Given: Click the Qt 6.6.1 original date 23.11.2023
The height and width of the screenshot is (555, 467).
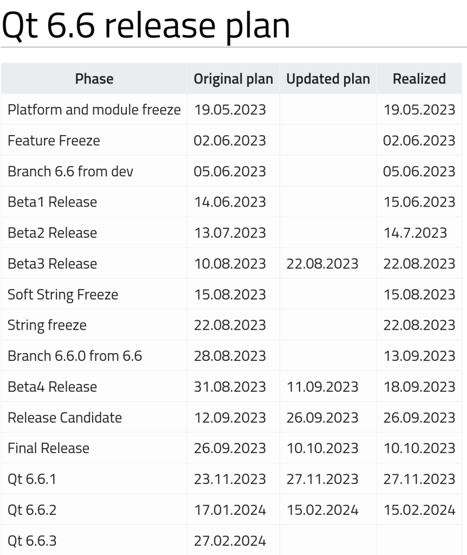Looking at the screenshot, I should 230,480.
